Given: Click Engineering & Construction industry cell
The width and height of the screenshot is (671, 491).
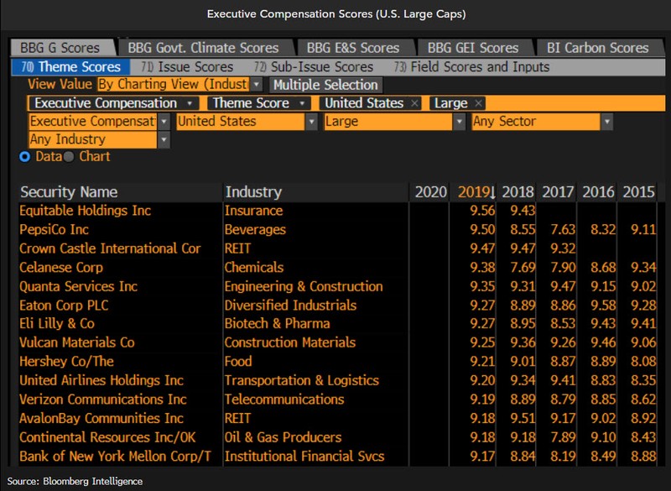Looking at the screenshot, I should pyautogui.click(x=304, y=286).
